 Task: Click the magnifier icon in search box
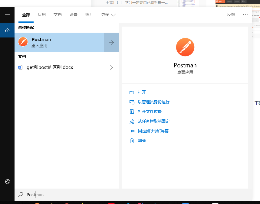tap(21, 195)
